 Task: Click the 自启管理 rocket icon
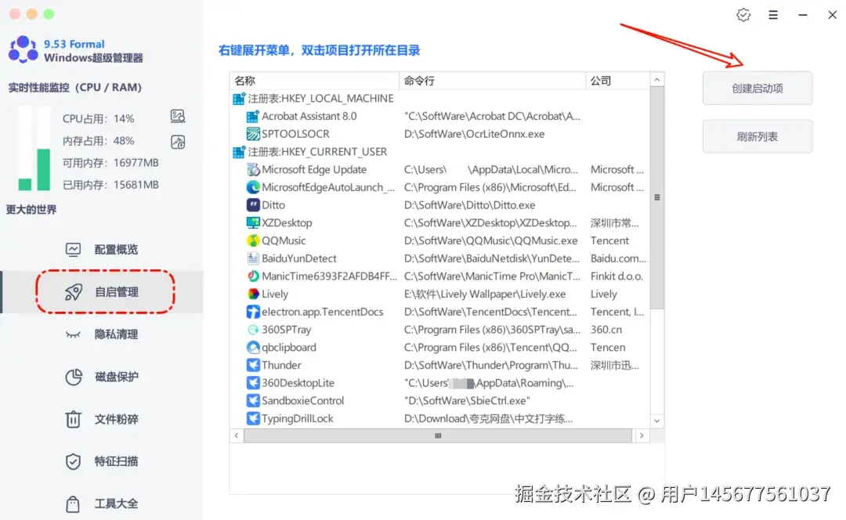coord(74,292)
